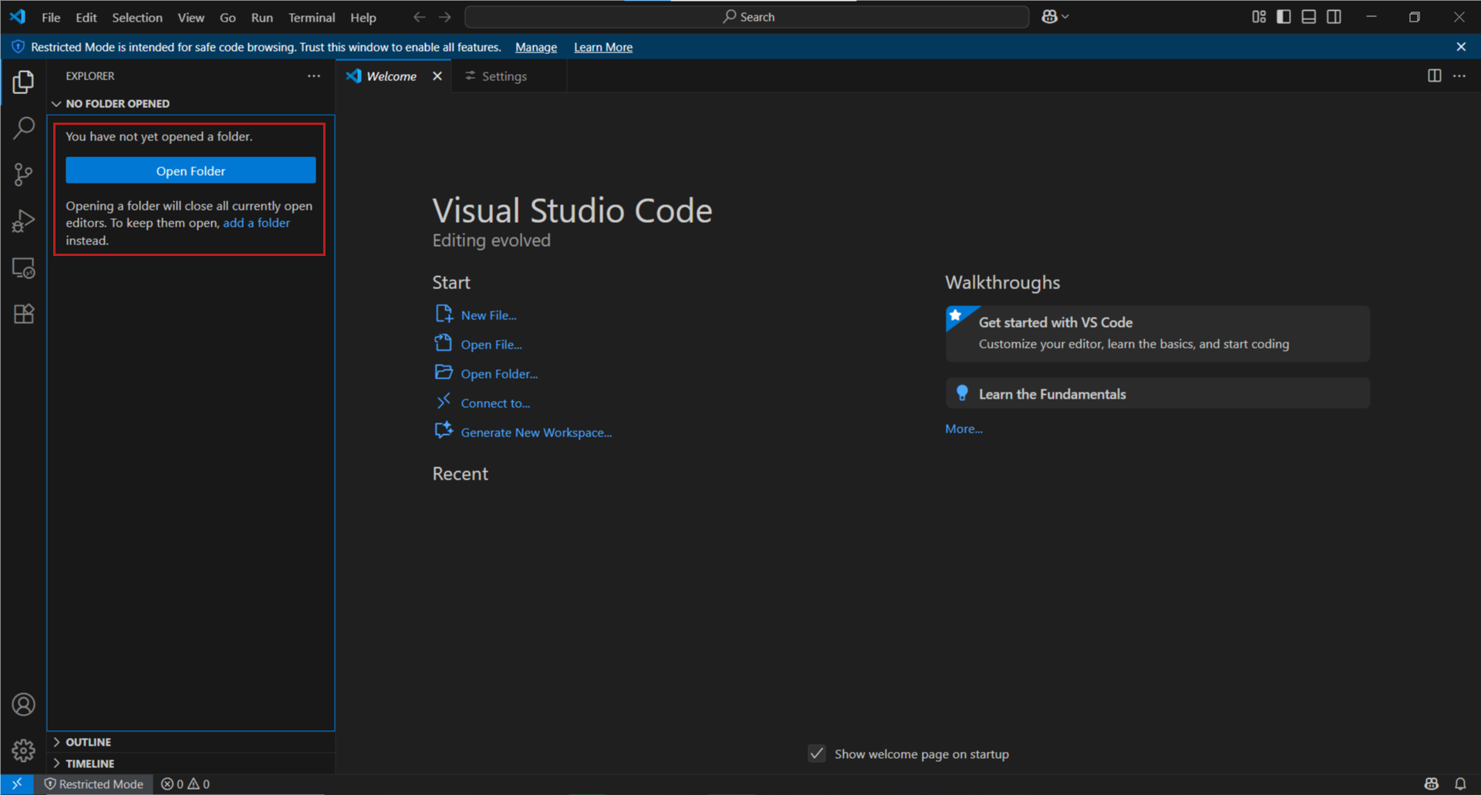Open the Run and Debug view
The height and width of the screenshot is (795, 1481).
tap(24, 221)
